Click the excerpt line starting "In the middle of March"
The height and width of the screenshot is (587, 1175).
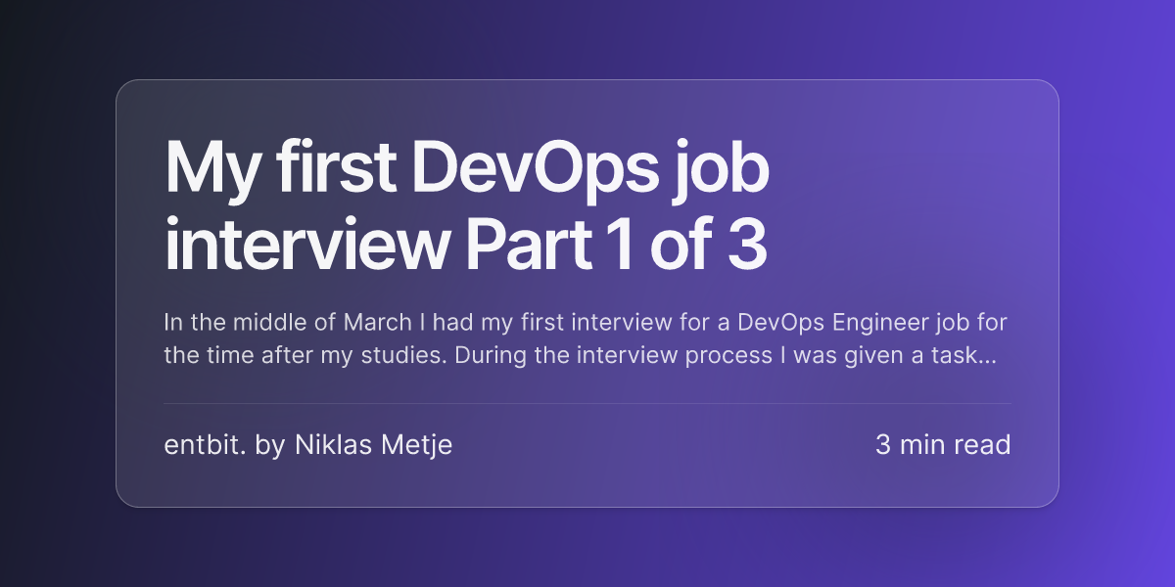pos(585,322)
